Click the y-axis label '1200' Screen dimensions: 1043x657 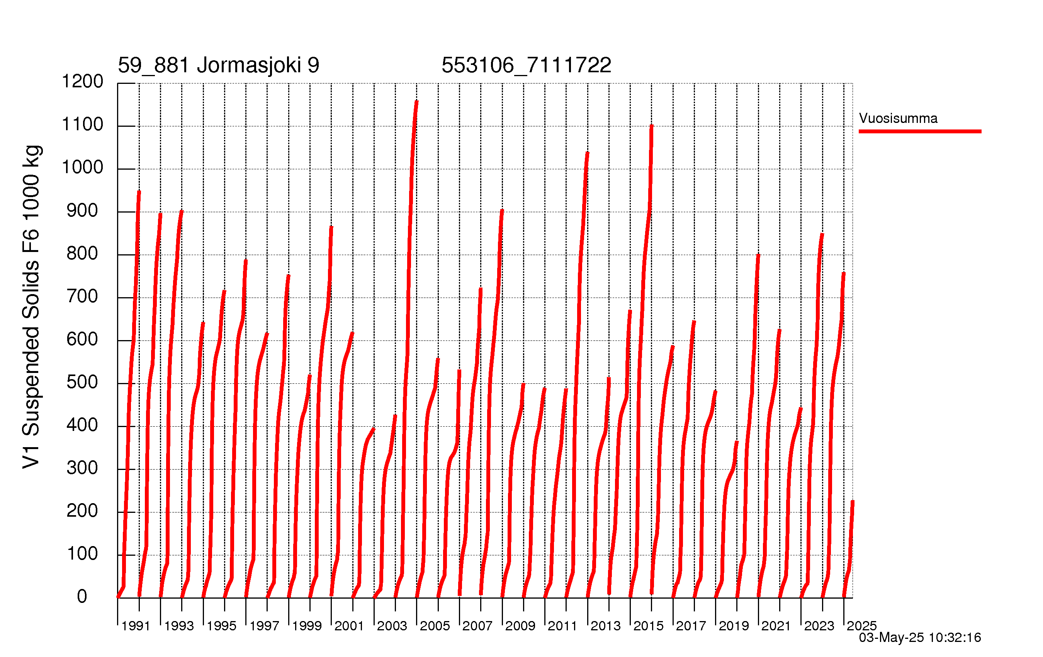click(x=82, y=81)
